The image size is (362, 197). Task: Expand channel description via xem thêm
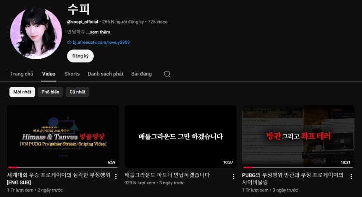pos(98,32)
